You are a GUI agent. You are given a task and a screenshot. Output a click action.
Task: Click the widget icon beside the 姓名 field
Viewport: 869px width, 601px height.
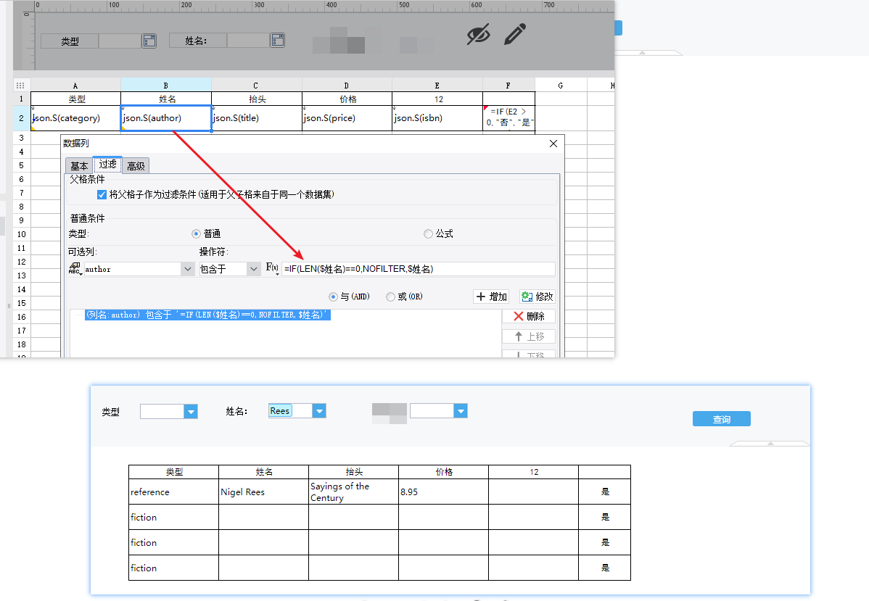pos(277,41)
